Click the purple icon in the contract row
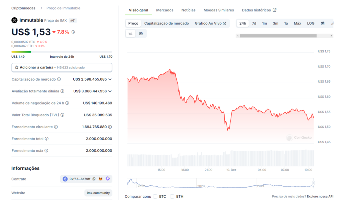346x200 pixels. (x=108, y=179)
